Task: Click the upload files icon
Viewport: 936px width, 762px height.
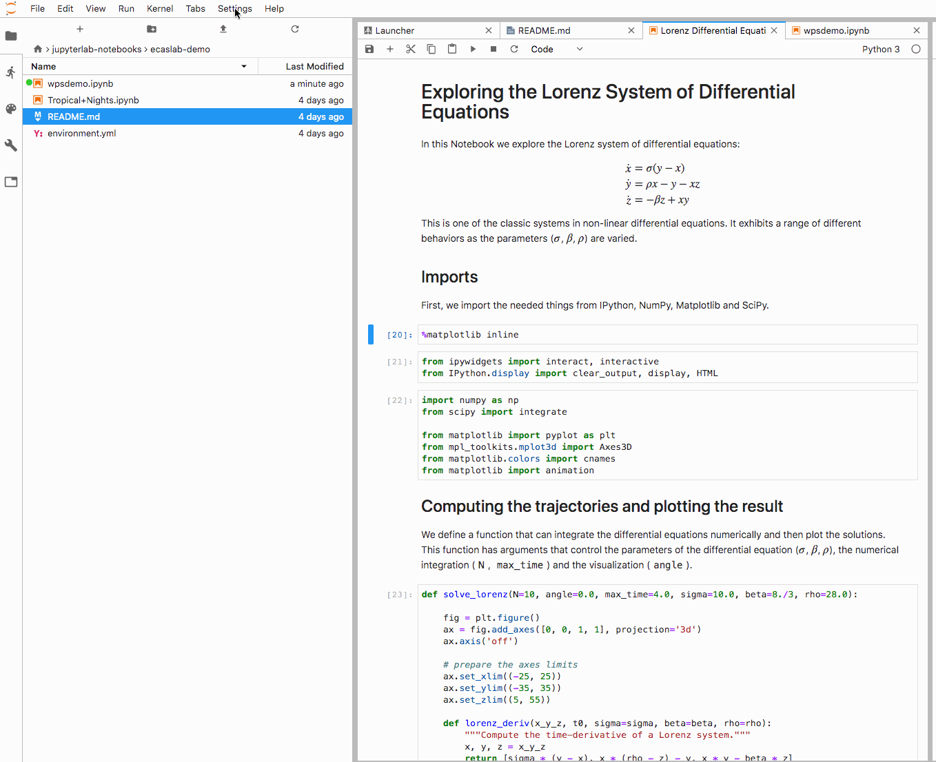Action: (x=223, y=29)
